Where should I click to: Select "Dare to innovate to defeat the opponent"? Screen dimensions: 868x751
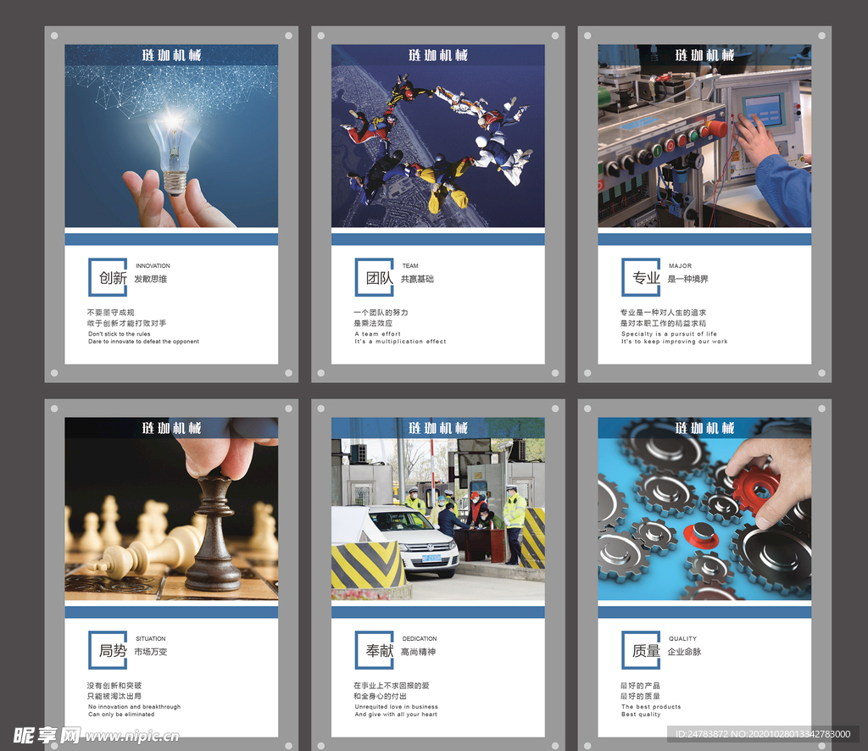click(143, 342)
